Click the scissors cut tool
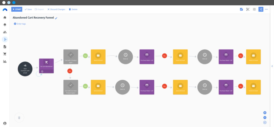This screenshot has height=127, width=274. pos(248,9)
